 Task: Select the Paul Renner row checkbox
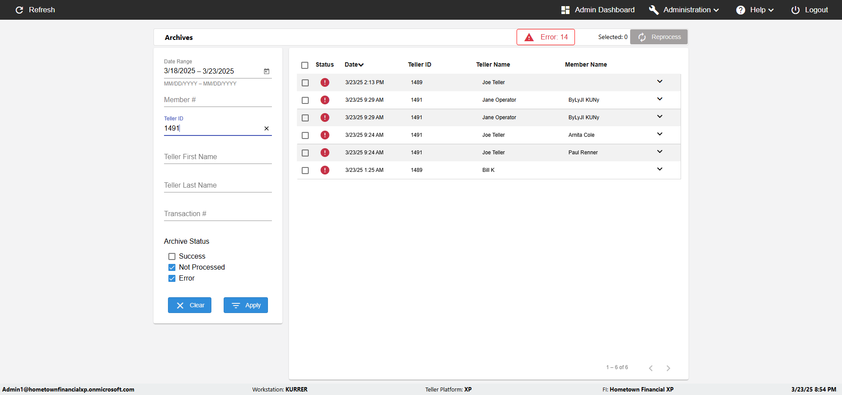305,153
